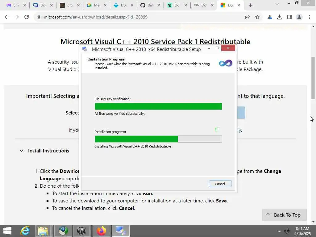Switch to the first 'Sm' tab
Image resolution: width=316 pixels, height=237 pixels.
point(13,5)
